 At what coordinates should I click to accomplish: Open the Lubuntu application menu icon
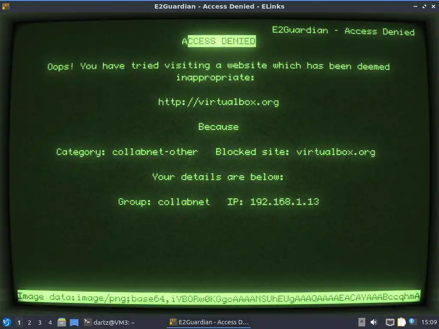(x=6, y=322)
